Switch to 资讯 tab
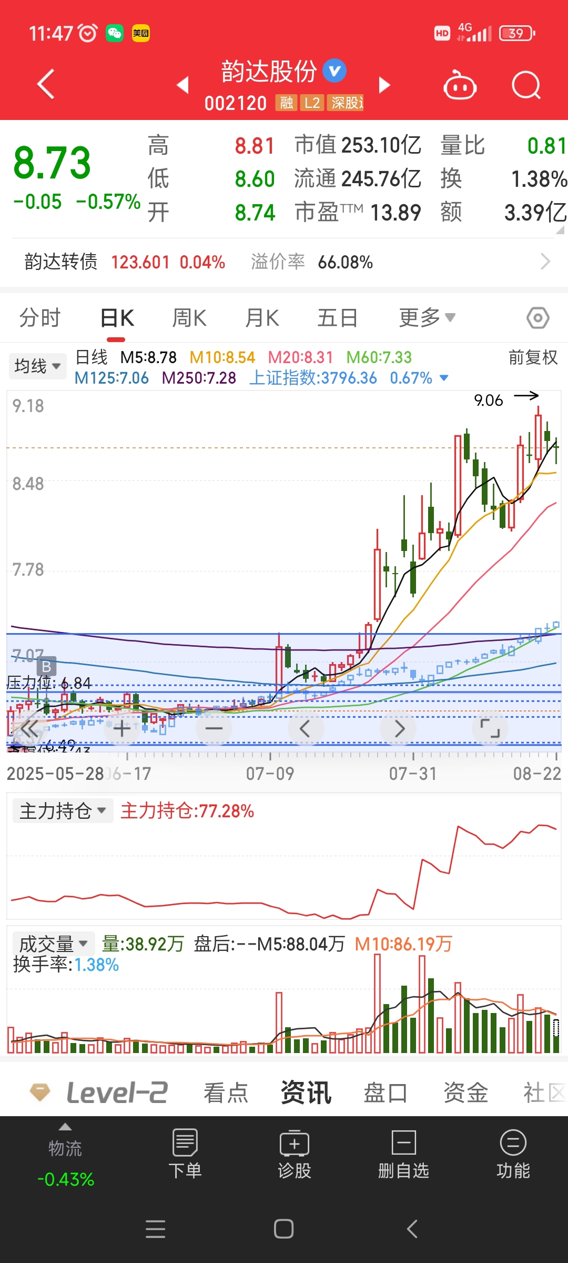Viewport: 568px width, 1263px height. pyautogui.click(x=306, y=1093)
